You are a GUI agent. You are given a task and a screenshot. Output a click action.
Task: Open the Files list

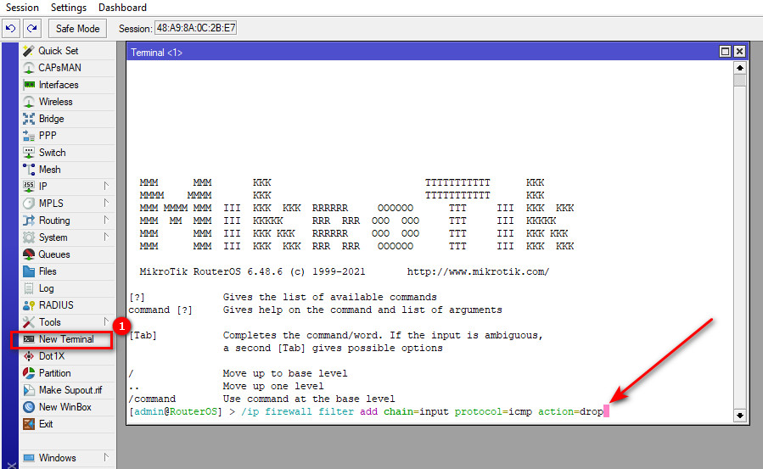[48, 271]
